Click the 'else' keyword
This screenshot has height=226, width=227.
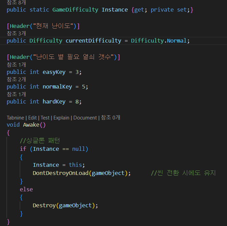(x=26, y=189)
